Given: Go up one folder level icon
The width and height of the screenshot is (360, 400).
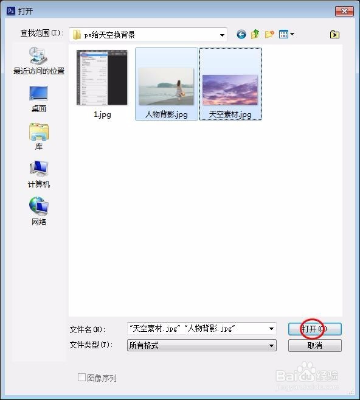Looking at the screenshot, I should (255, 34).
